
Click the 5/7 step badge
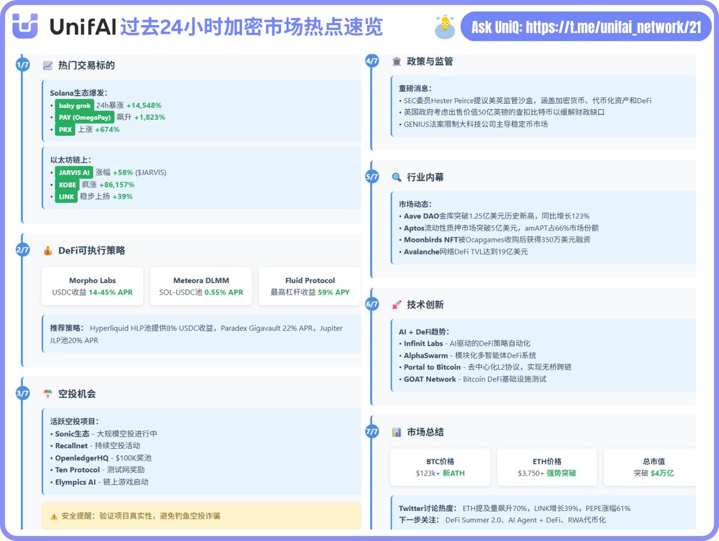[x=372, y=177]
